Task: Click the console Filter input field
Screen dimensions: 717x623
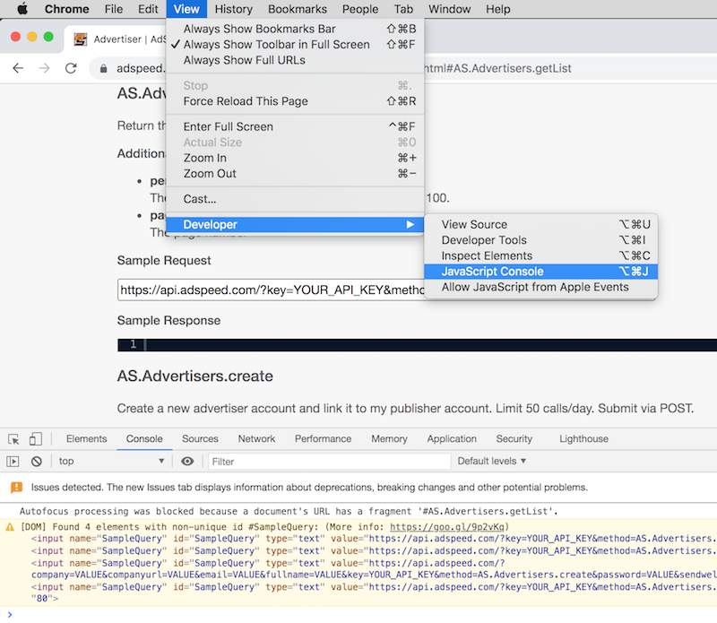Action: (x=329, y=462)
